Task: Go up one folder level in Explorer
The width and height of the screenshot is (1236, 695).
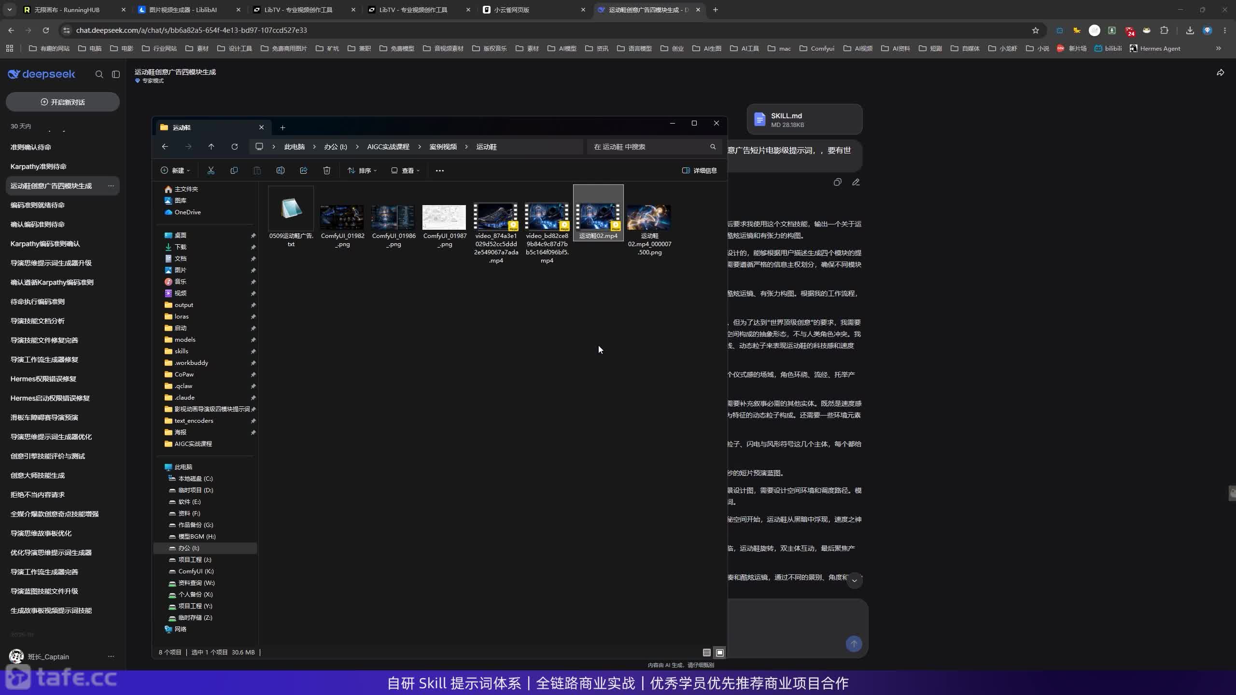Action: tap(211, 147)
